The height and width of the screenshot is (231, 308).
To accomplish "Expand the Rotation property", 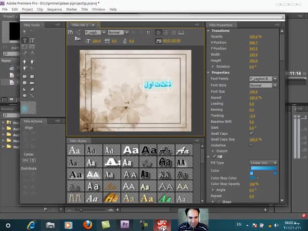I will coord(213,66).
